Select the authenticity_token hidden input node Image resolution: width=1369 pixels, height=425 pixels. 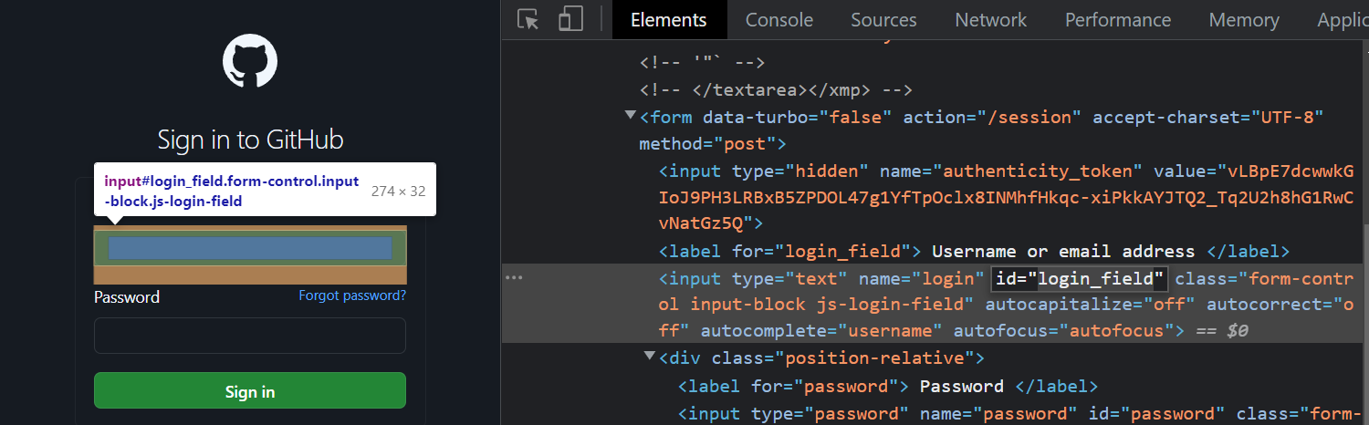(x=1007, y=196)
